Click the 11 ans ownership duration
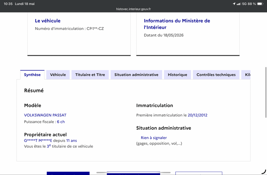The height and width of the screenshot is (175, 267). (x=71, y=141)
